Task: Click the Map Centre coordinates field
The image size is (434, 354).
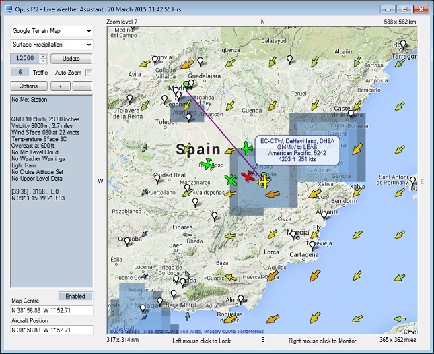Action: 52,310
